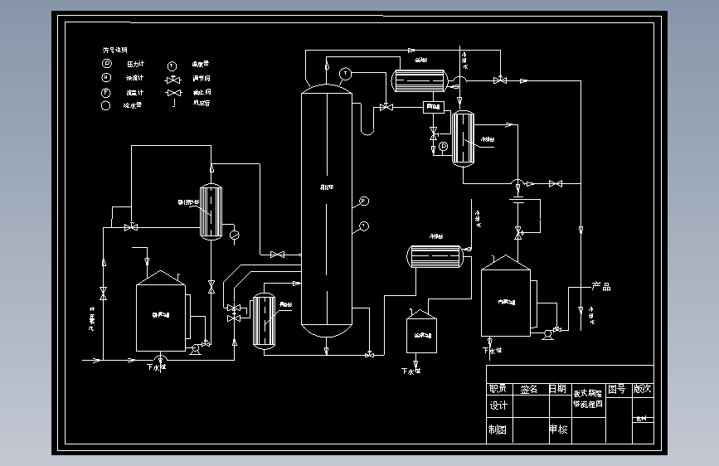Screen dimensions: 719x466
Task: Click the 签名 title block cell
Action: pos(529,390)
